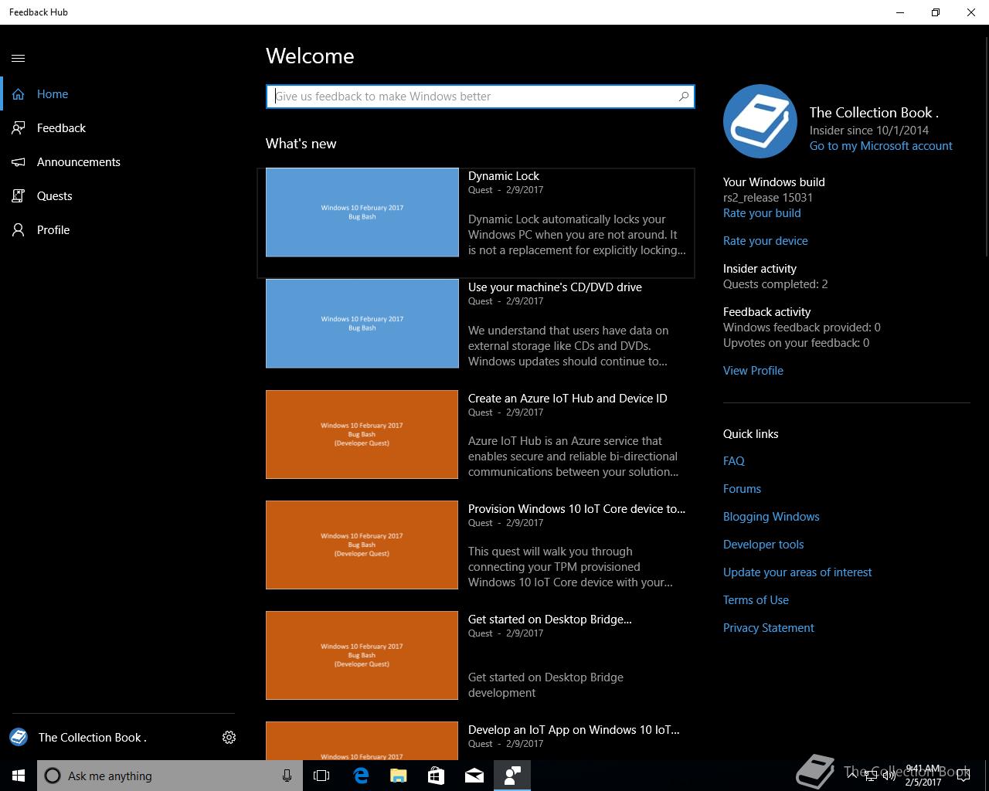Image resolution: width=989 pixels, height=791 pixels.
Task: Click the Quests checklist icon
Action: click(x=19, y=196)
